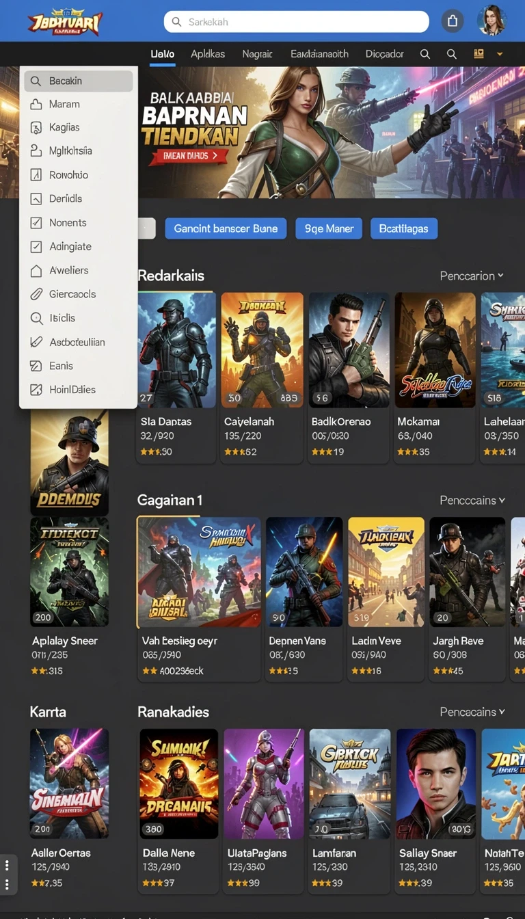Click the 133/2910 price under Dalla Nene
This screenshot has width=525, height=919.
pyautogui.click(x=161, y=867)
